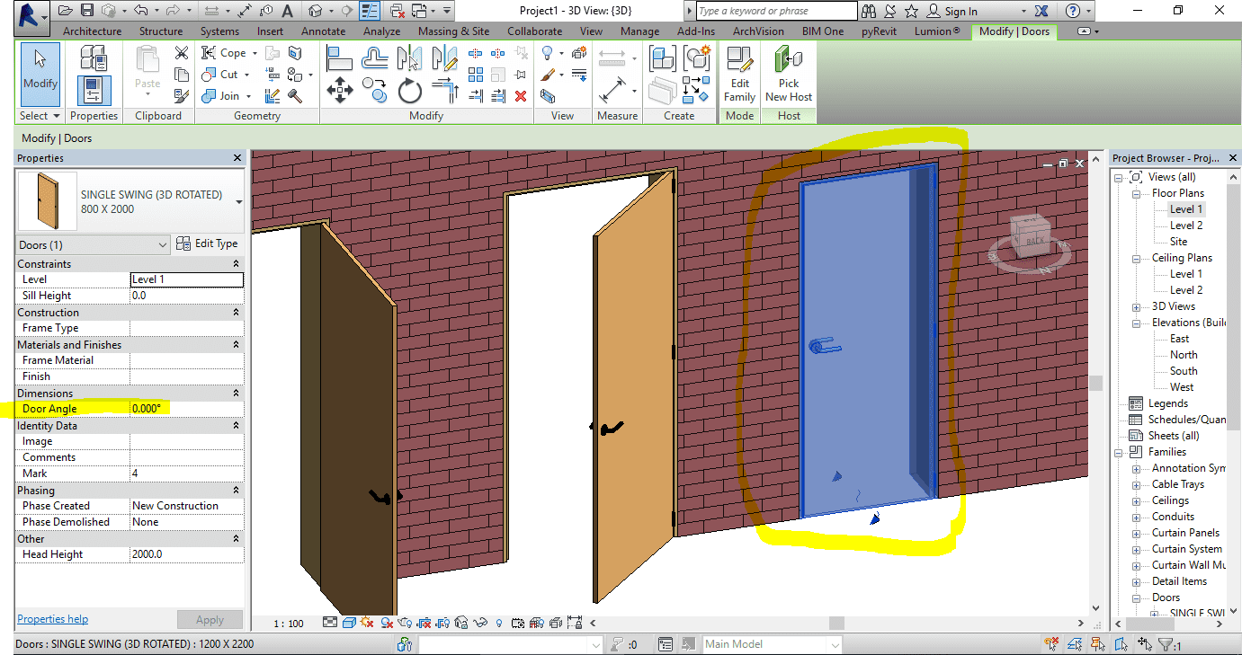The height and width of the screenshot is (655, 1242).
Task: Click the horizontal scrollbar thumb below viewport
Action: click(836, 623)
